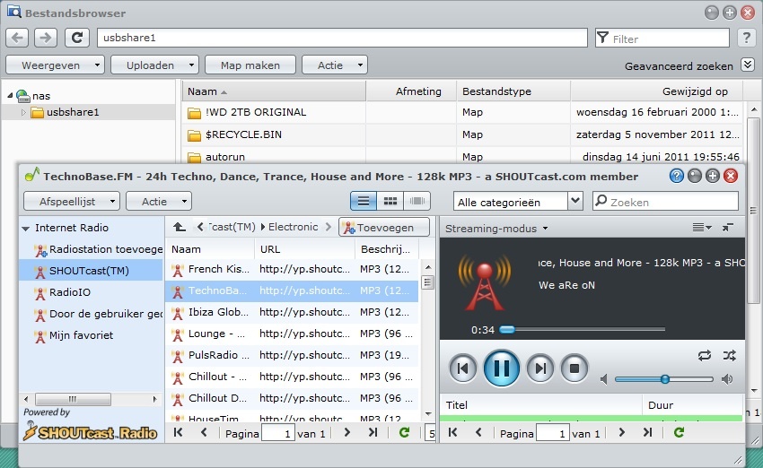Select usbshare1 folder in tree
The image size is (763, 468).
pyautogui.click(x=73, y=112)
